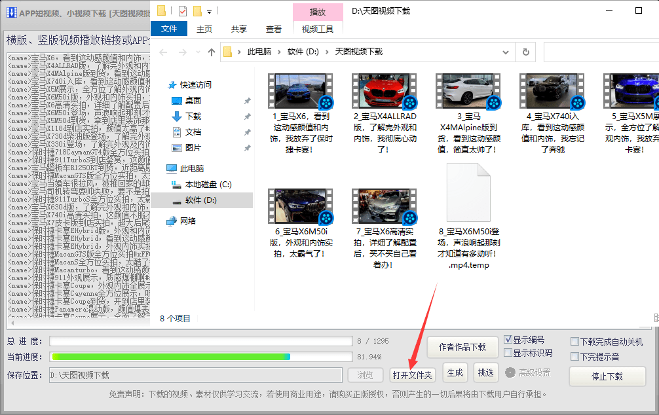This screenshot has height=415, width=659.
Task: Switch to the 主页 ribbon tab
Action: [x=204, y=29]
